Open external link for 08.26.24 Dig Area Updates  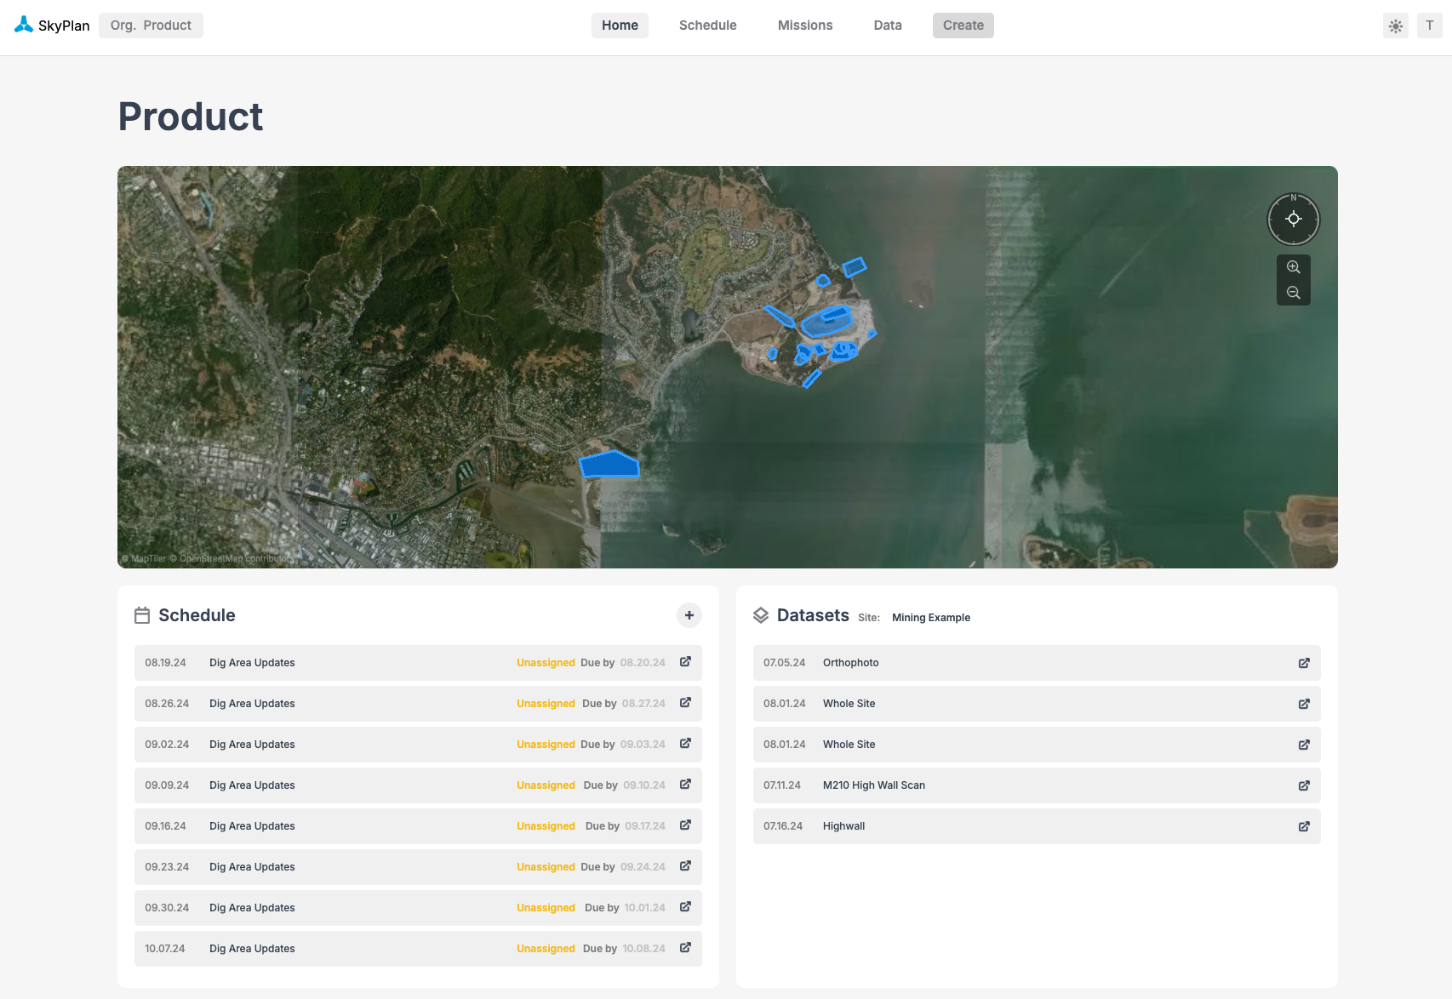[x=685, y=703]
